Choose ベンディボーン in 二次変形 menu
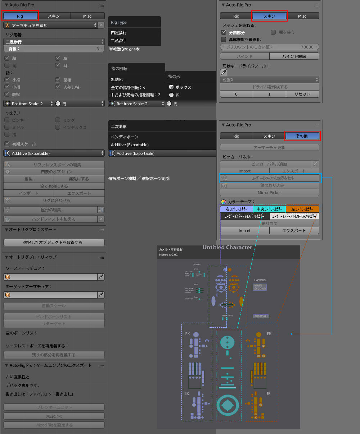This screenshot has width=360, height=434. (x=125, y=137)
